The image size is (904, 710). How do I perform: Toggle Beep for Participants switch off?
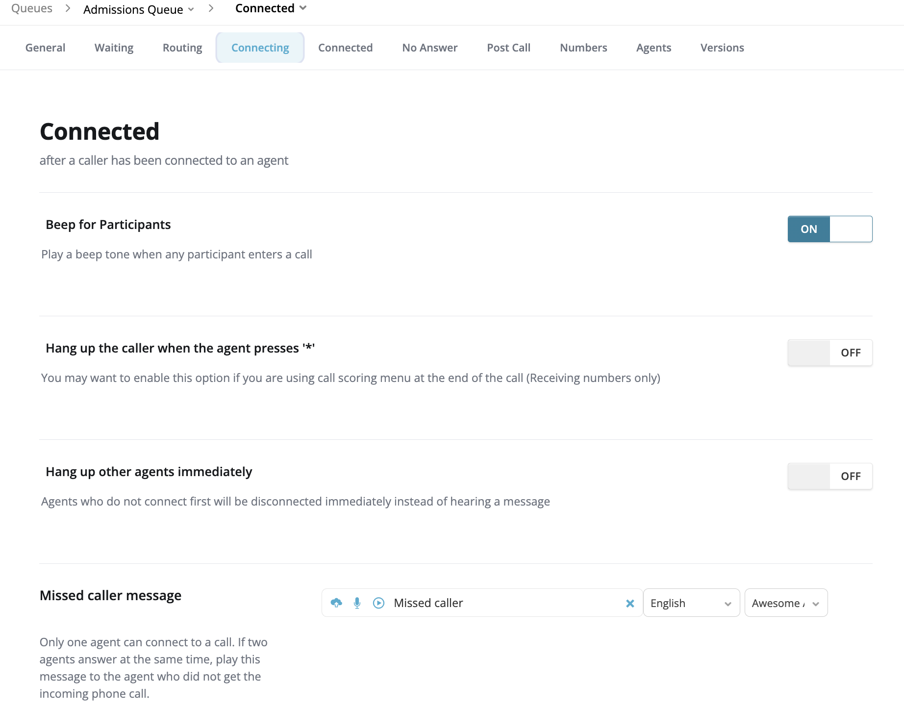pos(830,229)
